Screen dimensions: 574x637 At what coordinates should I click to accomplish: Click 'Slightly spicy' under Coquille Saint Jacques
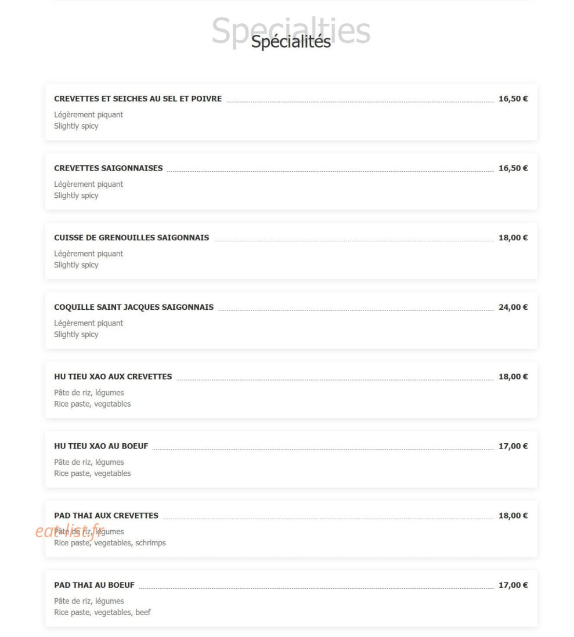tap(76, 334)
